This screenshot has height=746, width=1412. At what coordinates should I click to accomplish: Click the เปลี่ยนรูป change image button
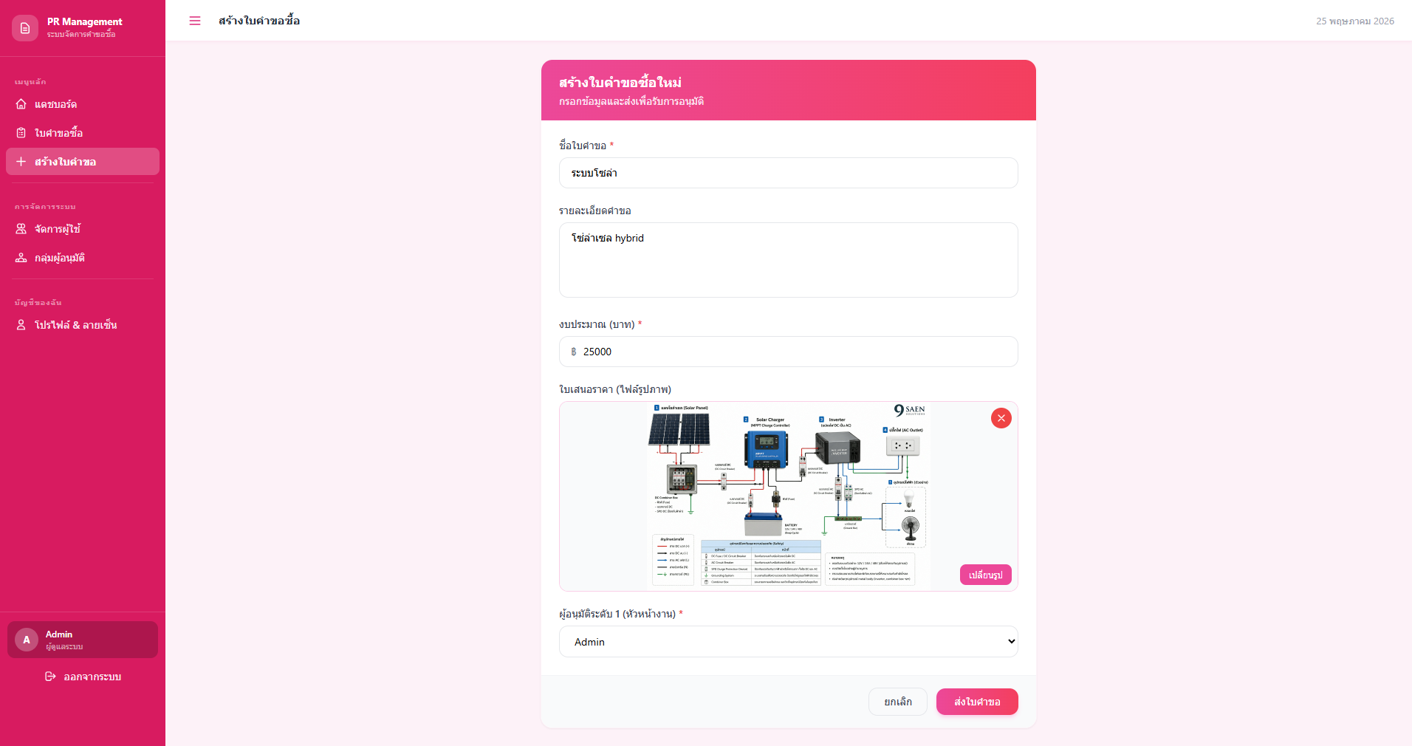(986, 575)
